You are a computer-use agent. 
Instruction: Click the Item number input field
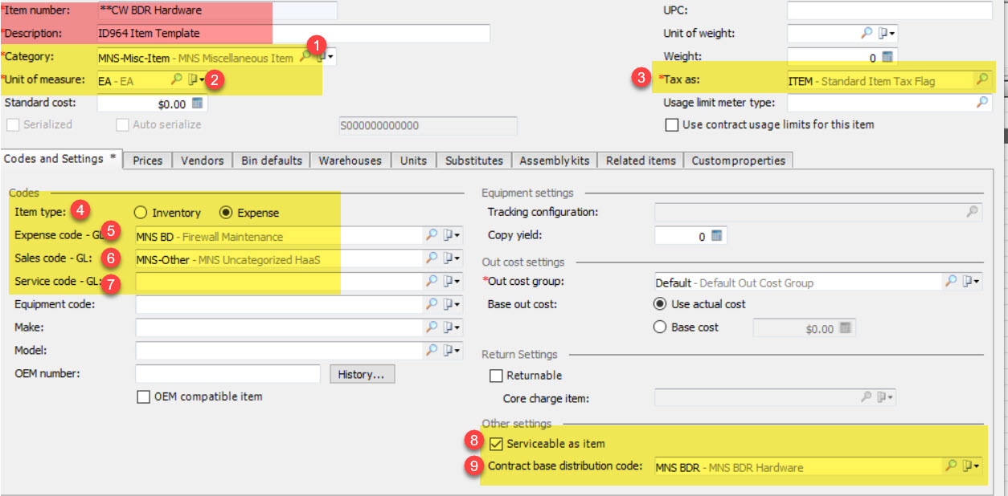click(217, 10)
